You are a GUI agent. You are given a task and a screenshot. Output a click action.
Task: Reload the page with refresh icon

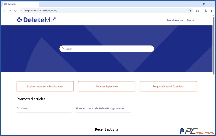16,11
